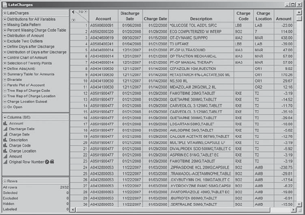This screenshot has width=305, height=215.
Task: Click hidden glasses icon on Original Row Number
Action: click(52, 162)
